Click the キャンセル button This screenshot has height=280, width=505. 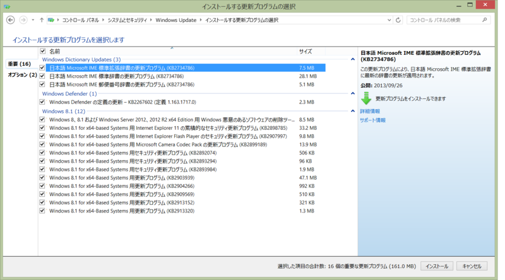coord(472,266)
